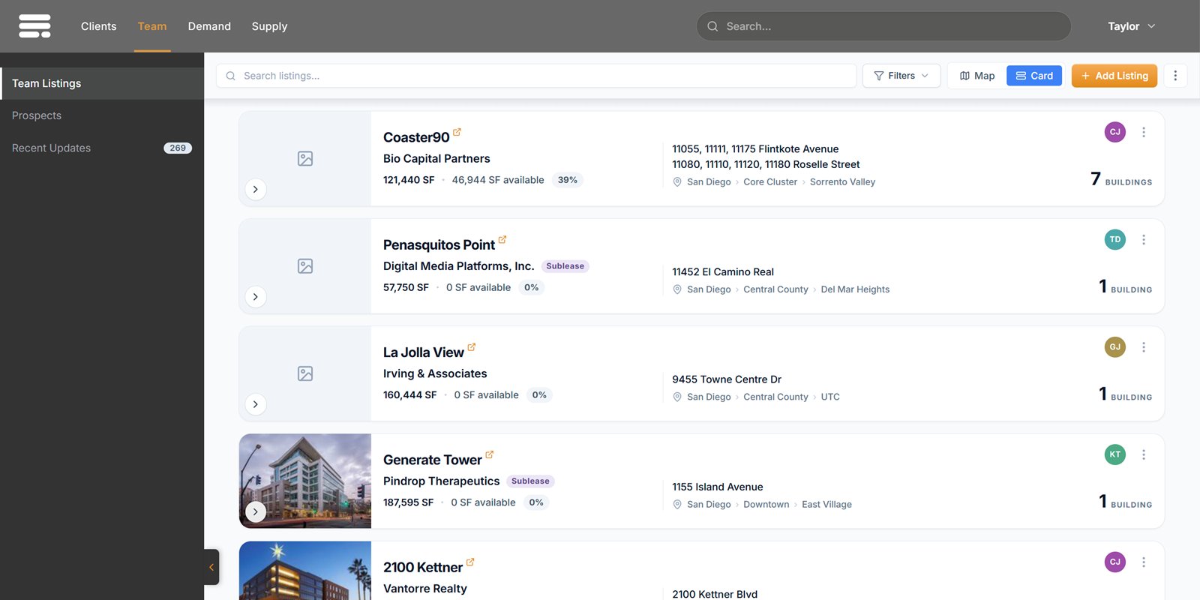The image size is (1200, 600).
Task: Open the Coaster90 listing title
Action: coord(416,137)
